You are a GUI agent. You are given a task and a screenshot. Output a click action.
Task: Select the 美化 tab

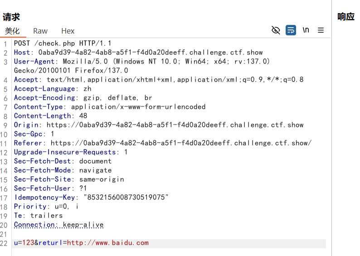(12, 31)
